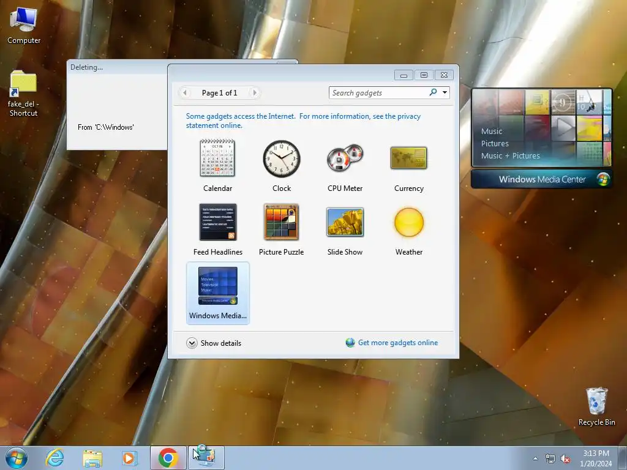Screen dimensions: 627x470
Task: Expand Show details section
Action: click(x=214, y=343)
